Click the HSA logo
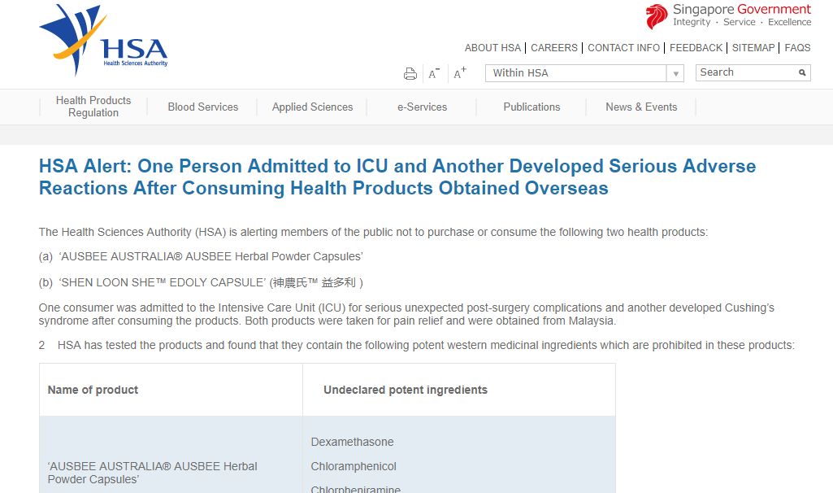 click(103, 42)
